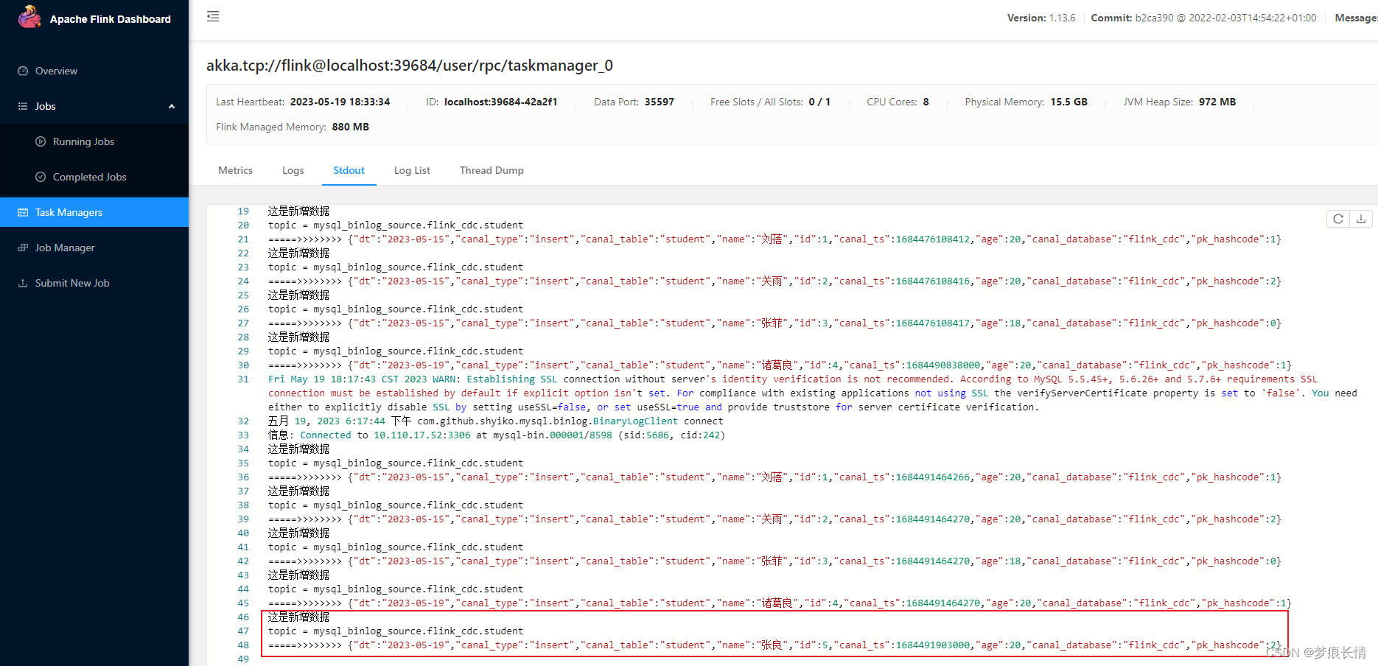Switch to the Metrics tab
Image resolution: width=1378 pixels, height=666 pixels.
(235, 170)
